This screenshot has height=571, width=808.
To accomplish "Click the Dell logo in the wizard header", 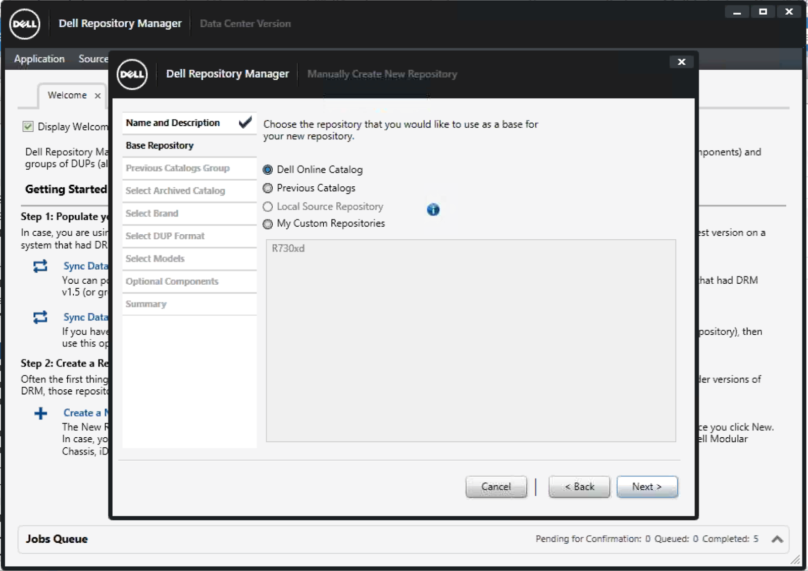I will (132, 74).
